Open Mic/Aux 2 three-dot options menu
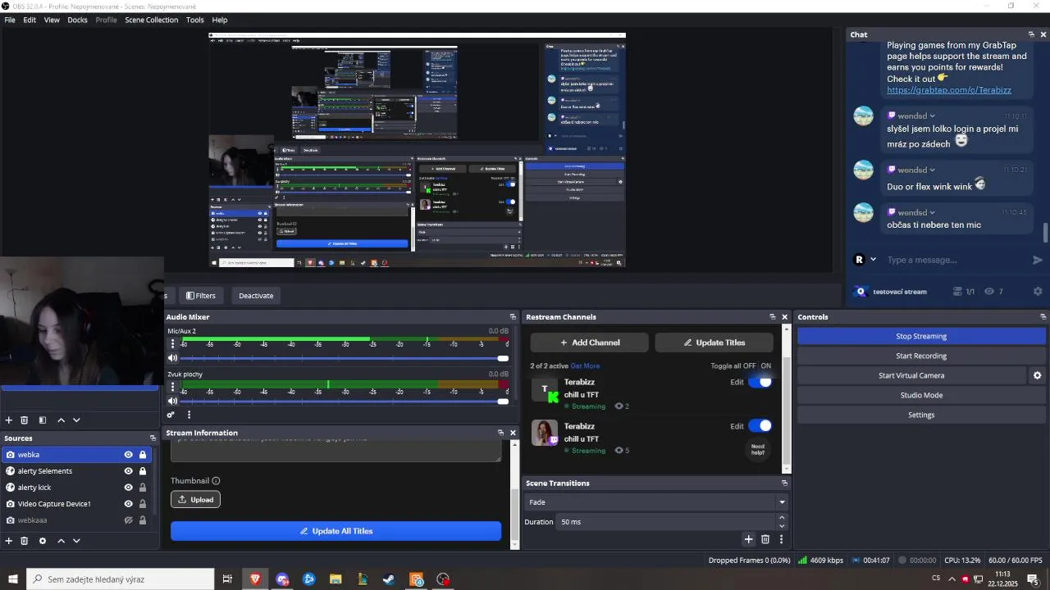1050x590 pixels. (172, 343)
